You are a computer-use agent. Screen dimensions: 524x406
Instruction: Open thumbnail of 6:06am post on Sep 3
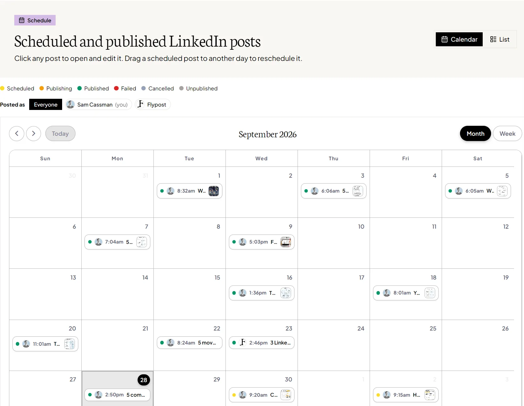358,191
